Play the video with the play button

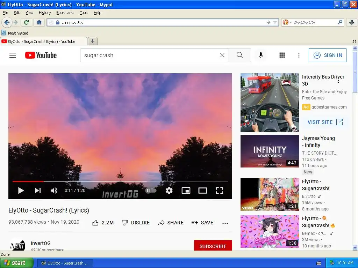tap(21, 191)
